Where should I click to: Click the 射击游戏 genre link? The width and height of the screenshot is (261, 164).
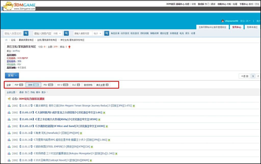click(x=135, y=33)
